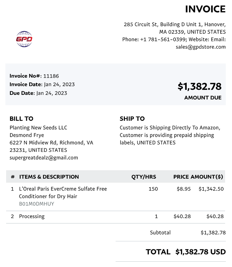Click the phone number +1 781-561-0399
This screenshot has height=267, width=232.
tap(163, 39)
